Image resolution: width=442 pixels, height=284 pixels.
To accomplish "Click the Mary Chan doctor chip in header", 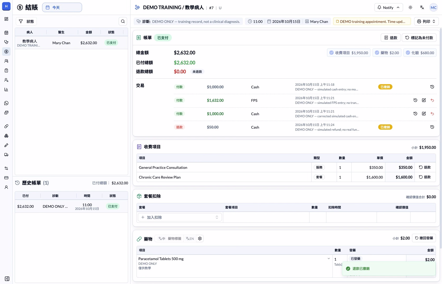I will coord(317,21).
